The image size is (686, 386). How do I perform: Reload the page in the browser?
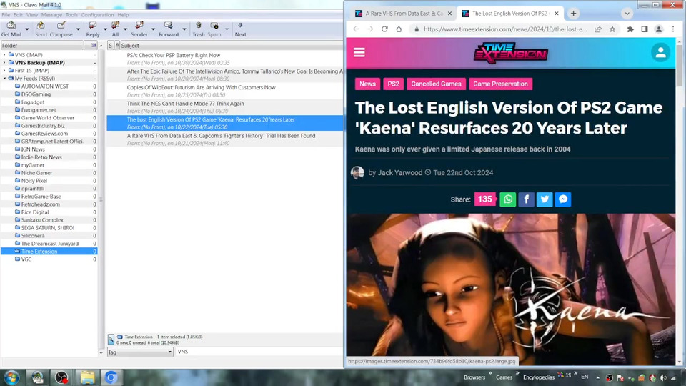(384, 29)
